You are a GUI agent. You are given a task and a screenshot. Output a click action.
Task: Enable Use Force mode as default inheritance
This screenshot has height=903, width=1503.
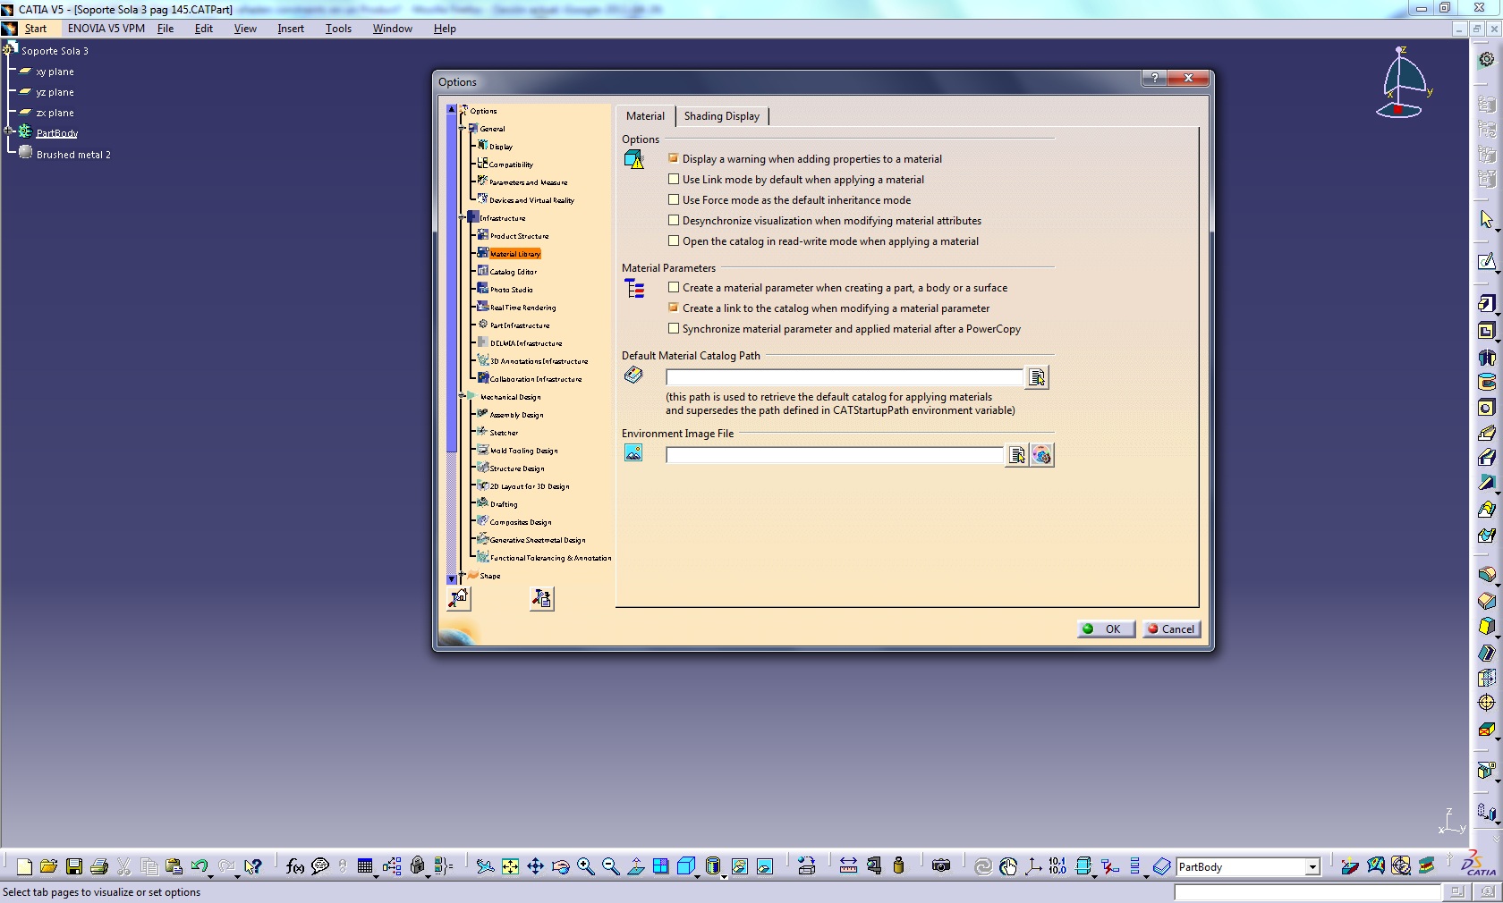pos(674,199)
